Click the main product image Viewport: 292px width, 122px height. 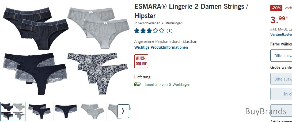[66, 51]
